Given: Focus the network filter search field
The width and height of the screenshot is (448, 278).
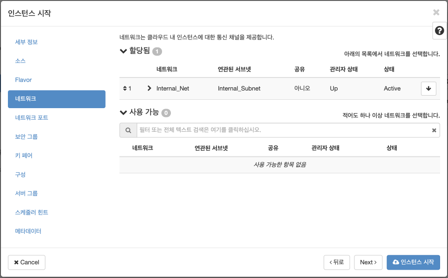Looking at the screenshot, I should [284, 130].
